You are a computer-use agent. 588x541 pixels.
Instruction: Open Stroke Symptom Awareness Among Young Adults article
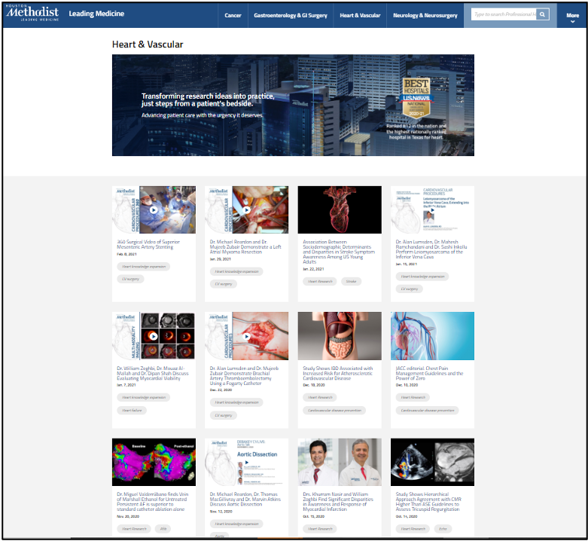tap(339, 252)
